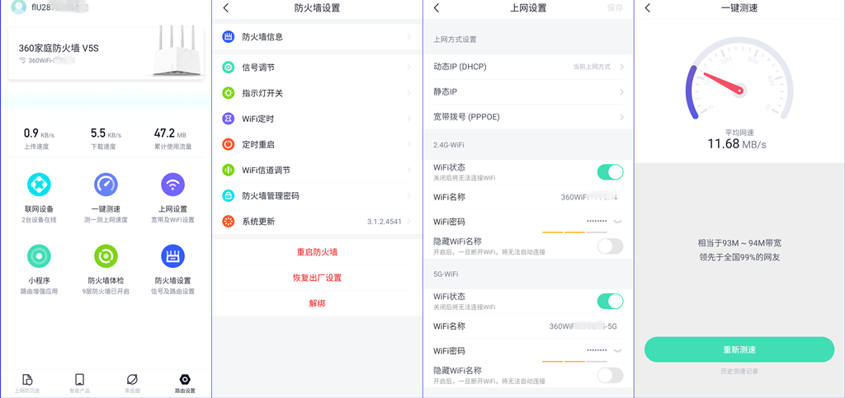This screenshot has height=398, width=845.
Task: Open the 360家庭防火墙 V5S device card
Action: point(106,52)
